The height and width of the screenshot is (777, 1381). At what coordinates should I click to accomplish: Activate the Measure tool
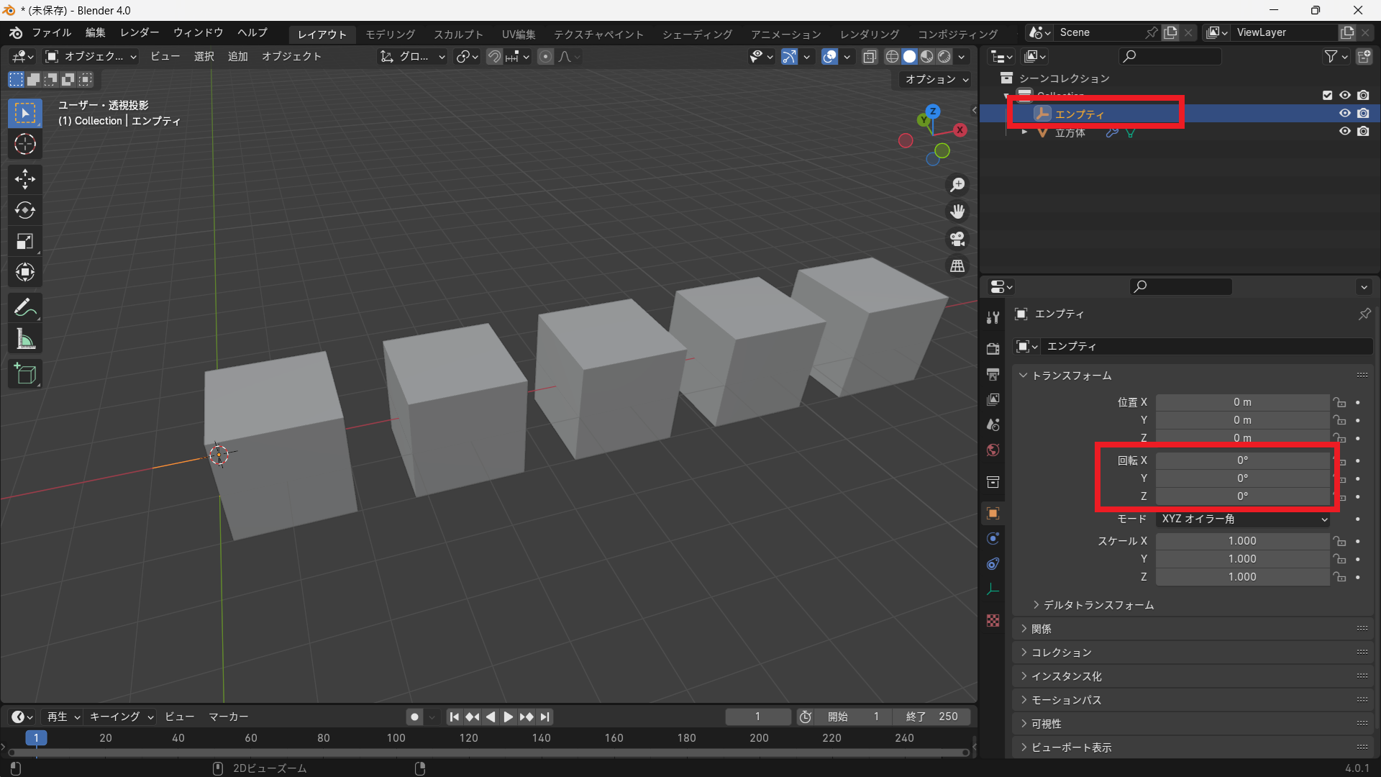coord(25,340)
